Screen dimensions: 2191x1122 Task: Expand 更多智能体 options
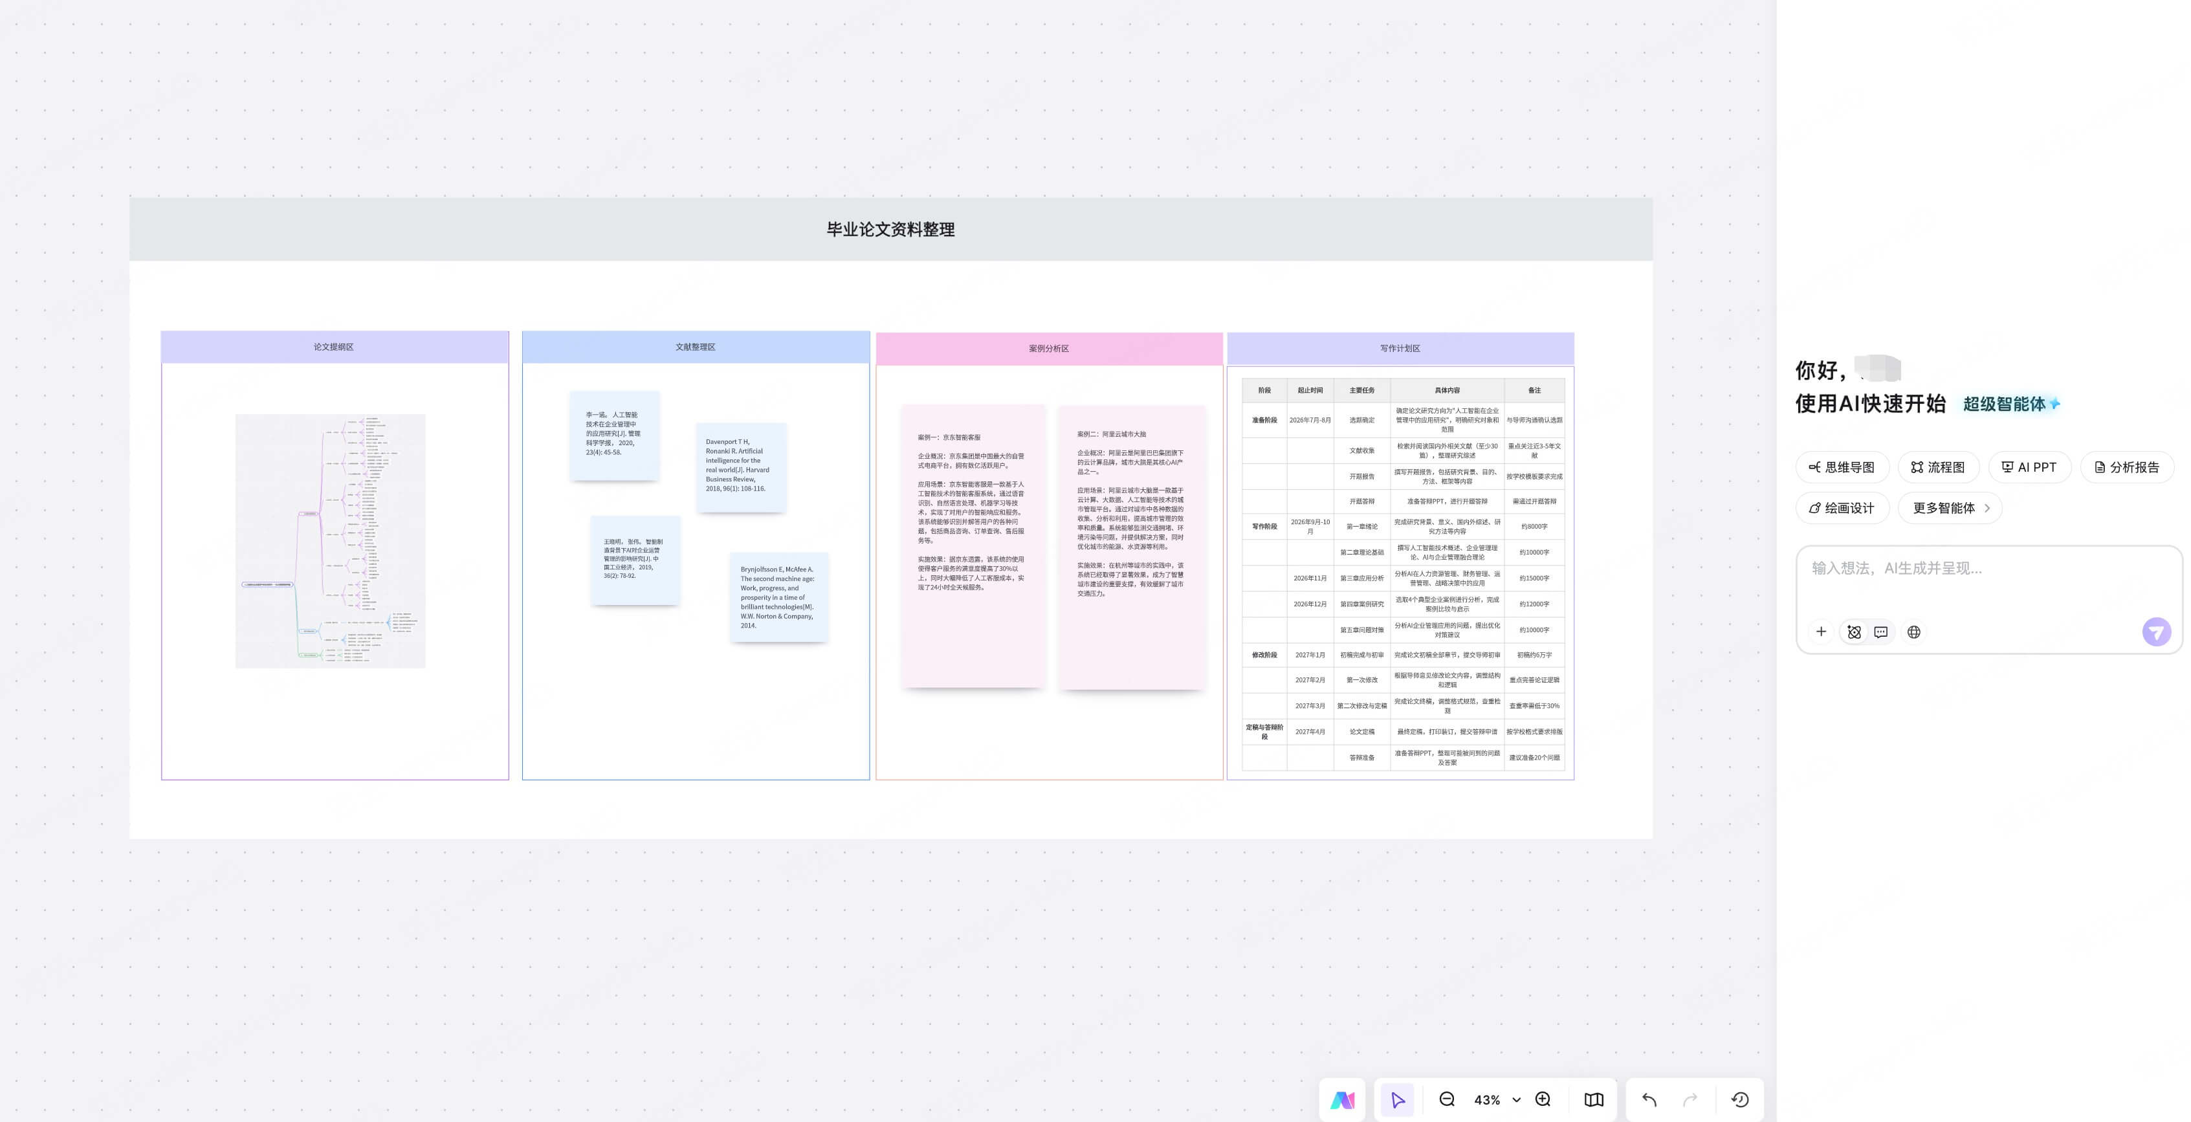[1950, 508]
